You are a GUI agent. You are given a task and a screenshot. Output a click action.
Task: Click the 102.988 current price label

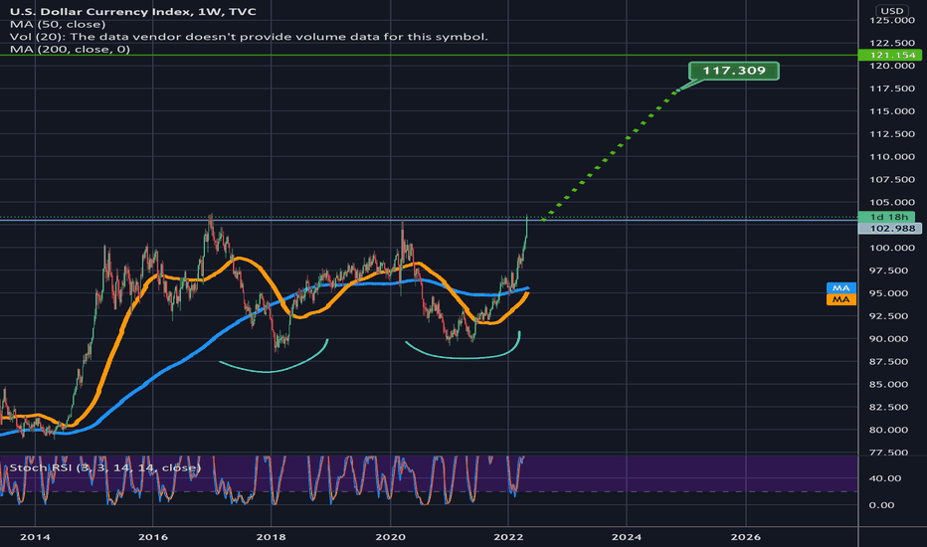click(x=892, y=229)
